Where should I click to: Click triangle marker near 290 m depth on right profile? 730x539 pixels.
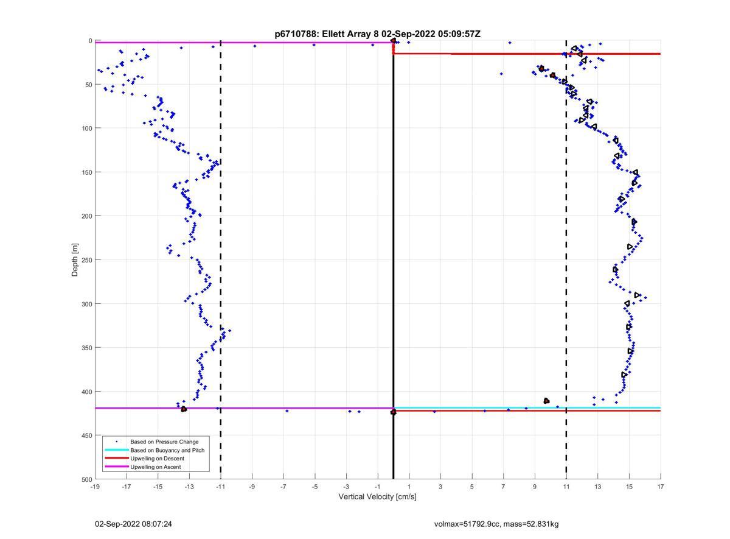[x=638, y=295]
